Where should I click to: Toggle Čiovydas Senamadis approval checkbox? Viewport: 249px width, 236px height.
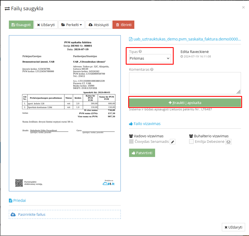click(x=131, y=142)
